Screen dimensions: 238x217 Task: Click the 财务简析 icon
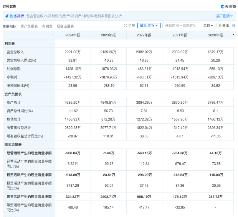tap(7, 16)
